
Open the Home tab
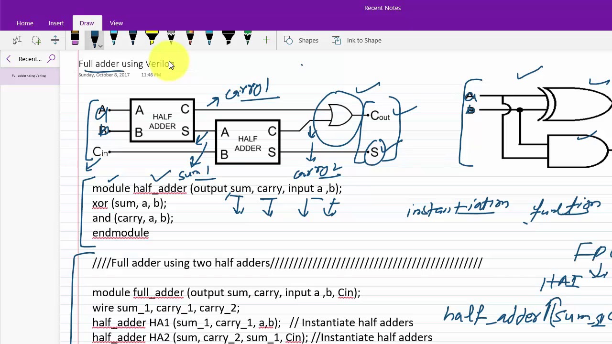pyautogui.click(x=25, y=23)
